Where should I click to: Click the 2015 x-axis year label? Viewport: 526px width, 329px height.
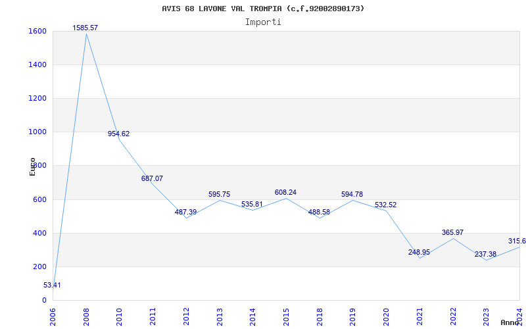pos(286,316)
